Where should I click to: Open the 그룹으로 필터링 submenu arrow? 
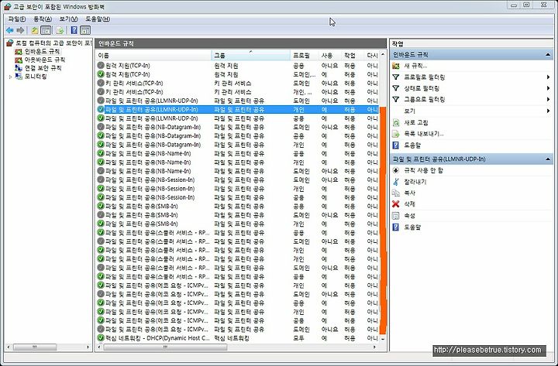(549, 100)
